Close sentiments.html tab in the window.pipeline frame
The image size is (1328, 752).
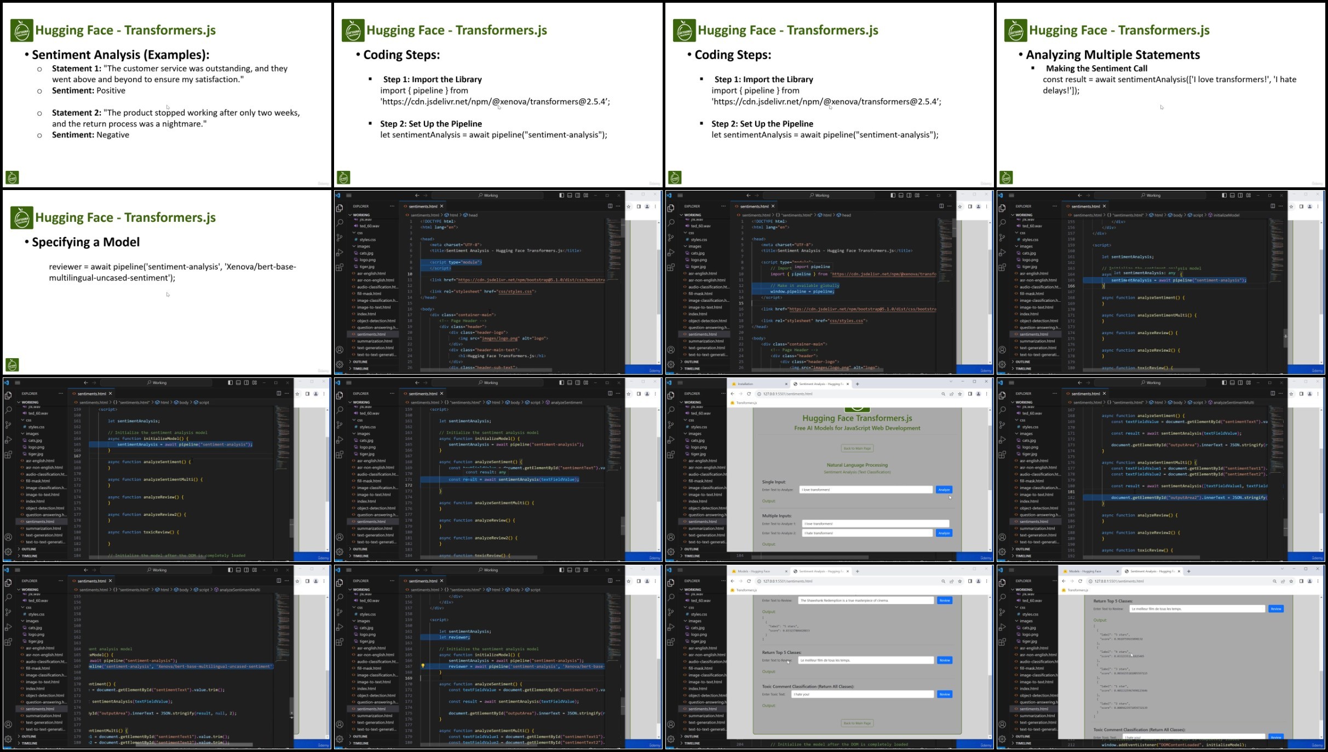coord(773,206)
